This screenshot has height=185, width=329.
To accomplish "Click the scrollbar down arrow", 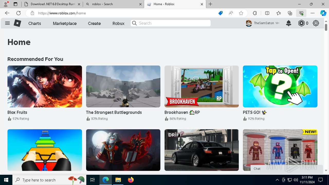I will click(x=326, y=170).
